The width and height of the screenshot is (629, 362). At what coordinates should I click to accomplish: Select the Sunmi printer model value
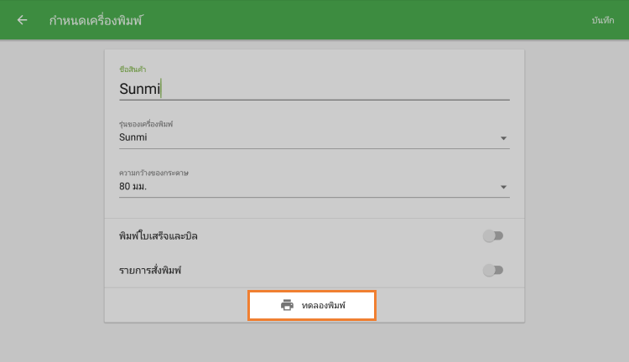coord(134,137)
